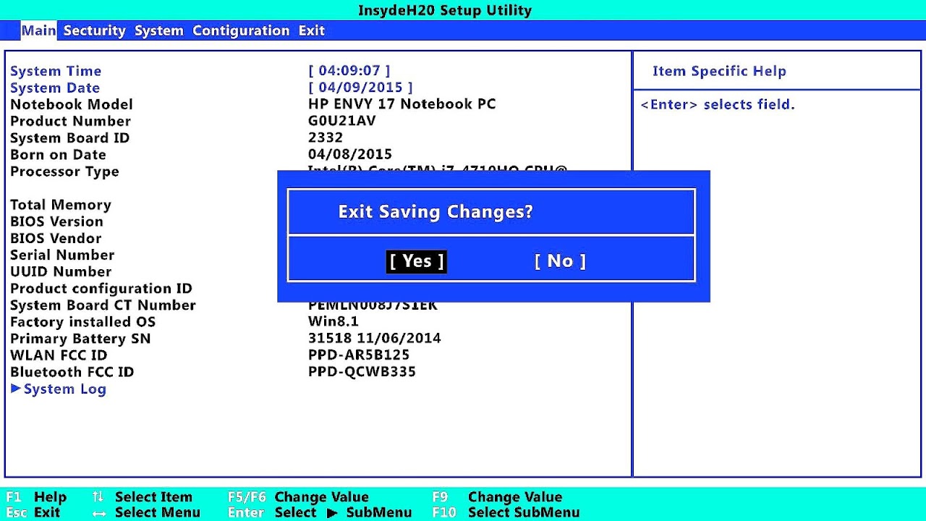Go to the Contiguration tab

241,31
